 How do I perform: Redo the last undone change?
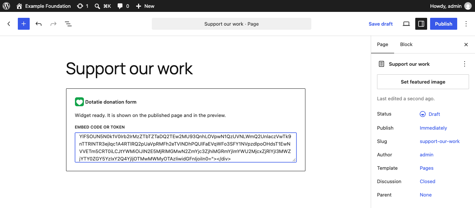coord(53,24)
